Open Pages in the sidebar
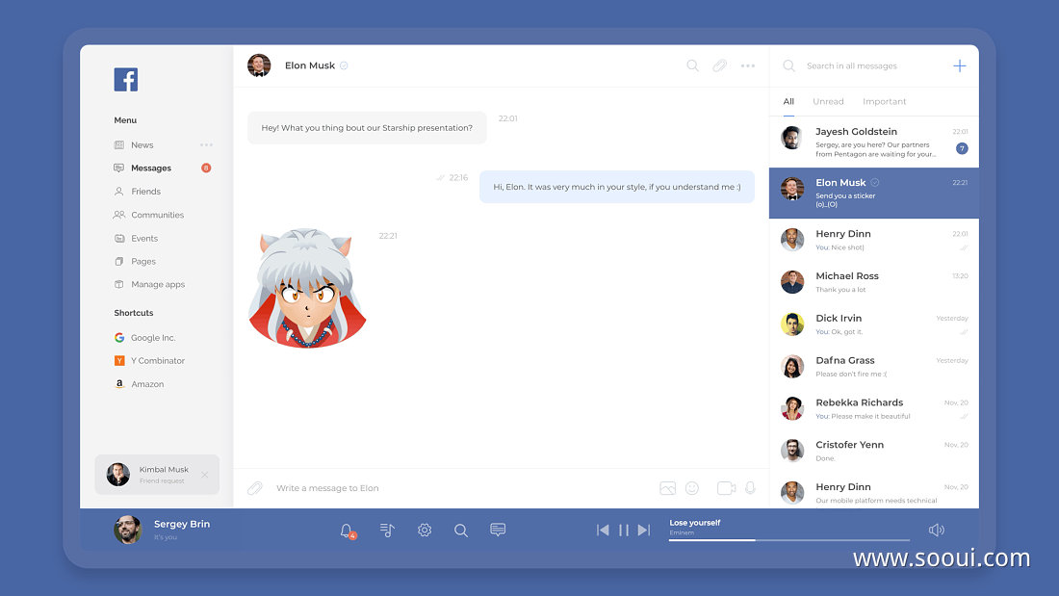The height and width of the screenshot is (596, 1059). point(143,262)
